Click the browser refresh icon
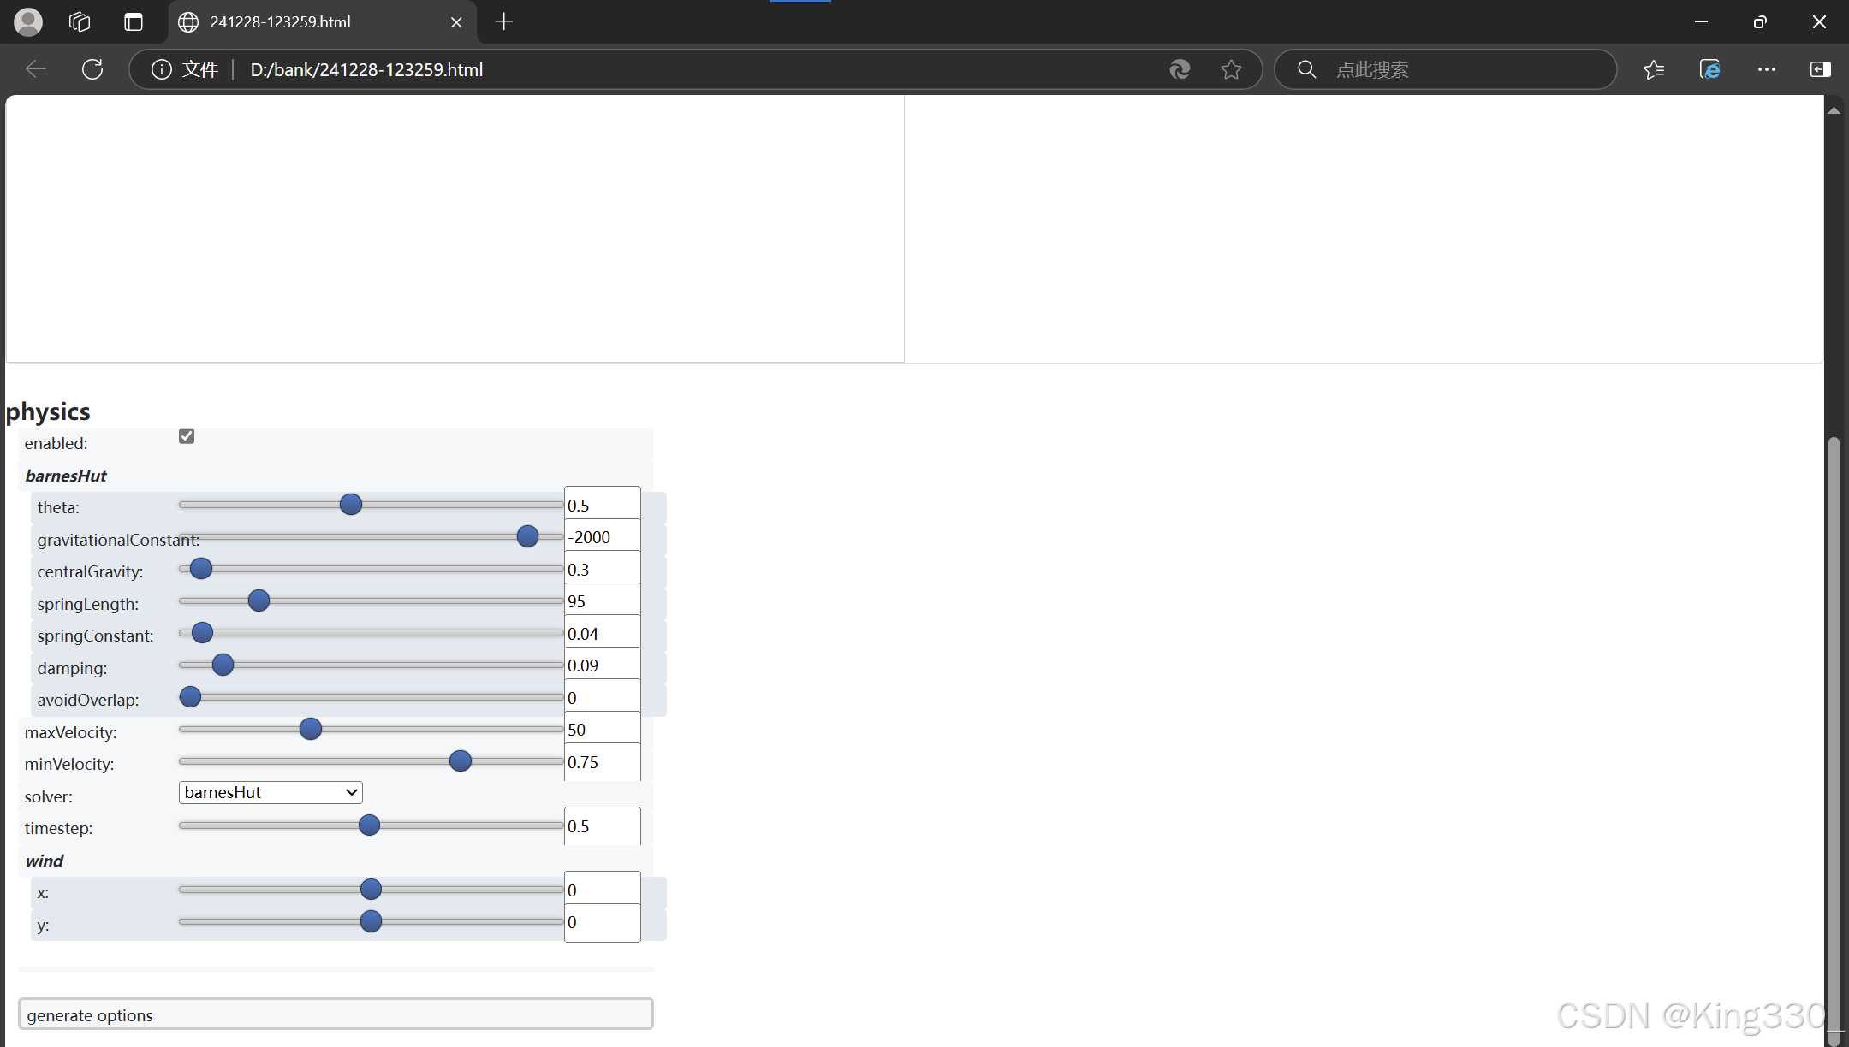The image size is (1849, 1047). tap(92, 69)
